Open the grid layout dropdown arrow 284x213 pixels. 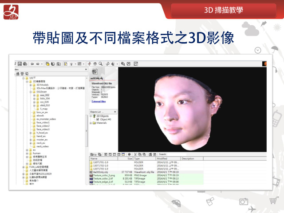pyautogui.click(x=83, y=64)
